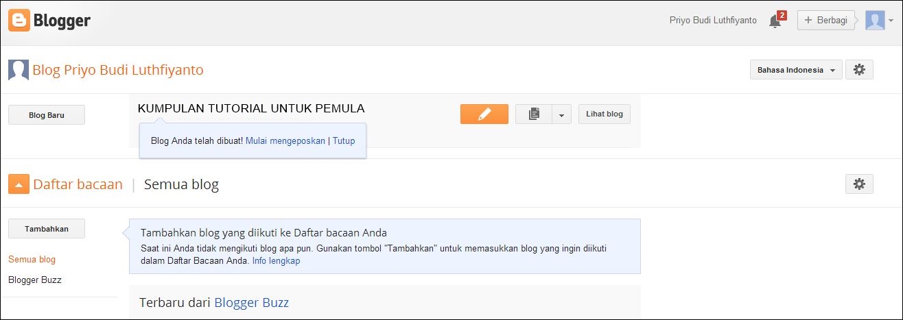Open the Bahasa Indonesia language dropdown
903x320 pixels.
point(796,70)
